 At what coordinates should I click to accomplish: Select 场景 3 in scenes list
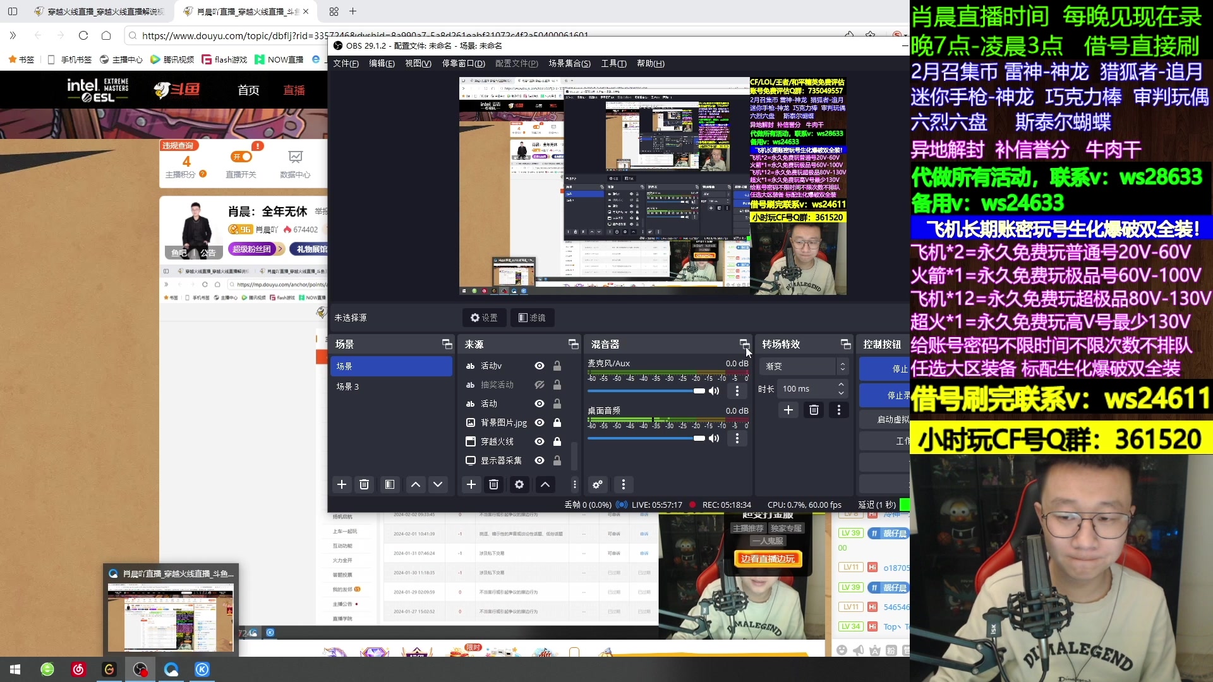point(391,386)
